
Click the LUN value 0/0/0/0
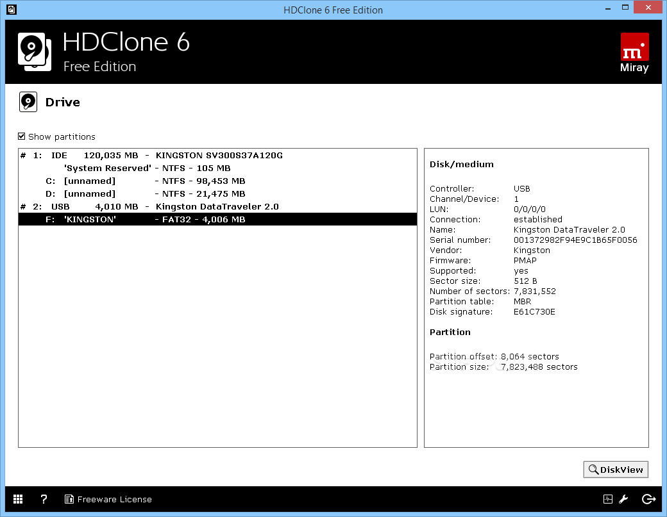pyautogui.click(x=530, y=209)
